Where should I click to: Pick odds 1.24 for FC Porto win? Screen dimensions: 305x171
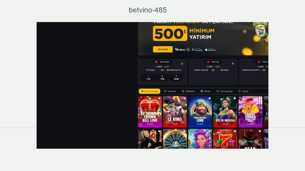[x=148, y=78]
